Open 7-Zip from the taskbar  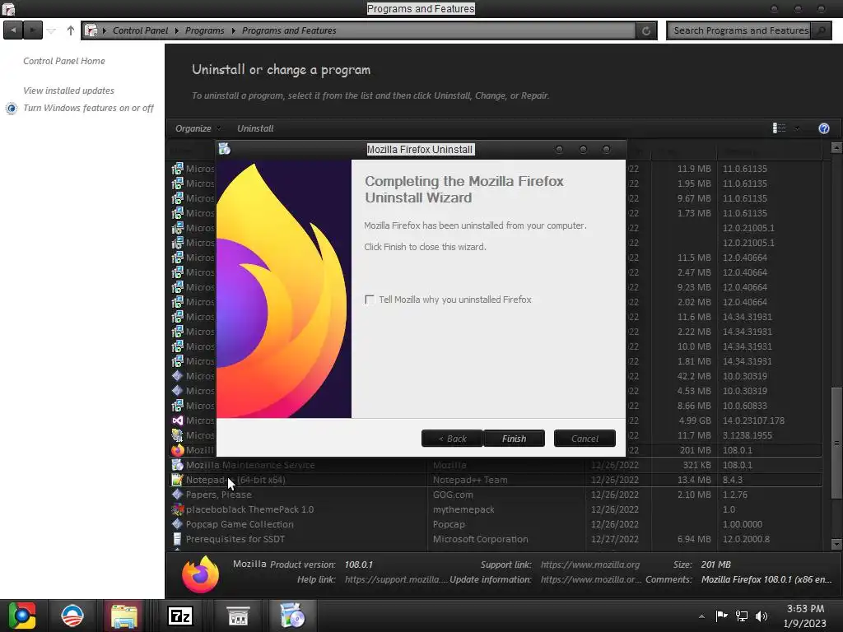pos(180,616)
